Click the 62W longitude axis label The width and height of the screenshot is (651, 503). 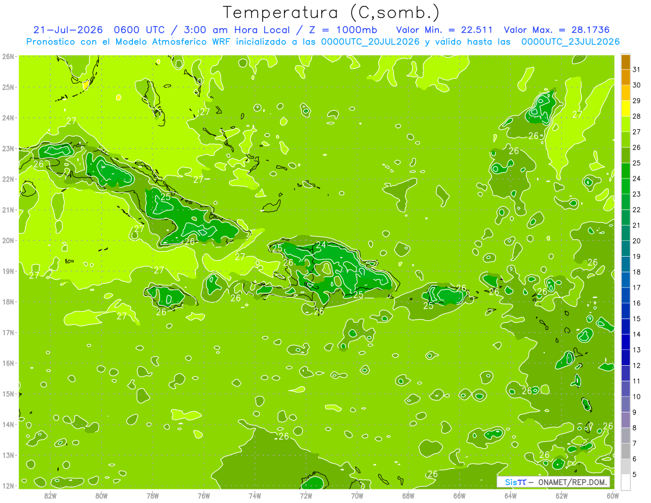(x=561, y=495)
